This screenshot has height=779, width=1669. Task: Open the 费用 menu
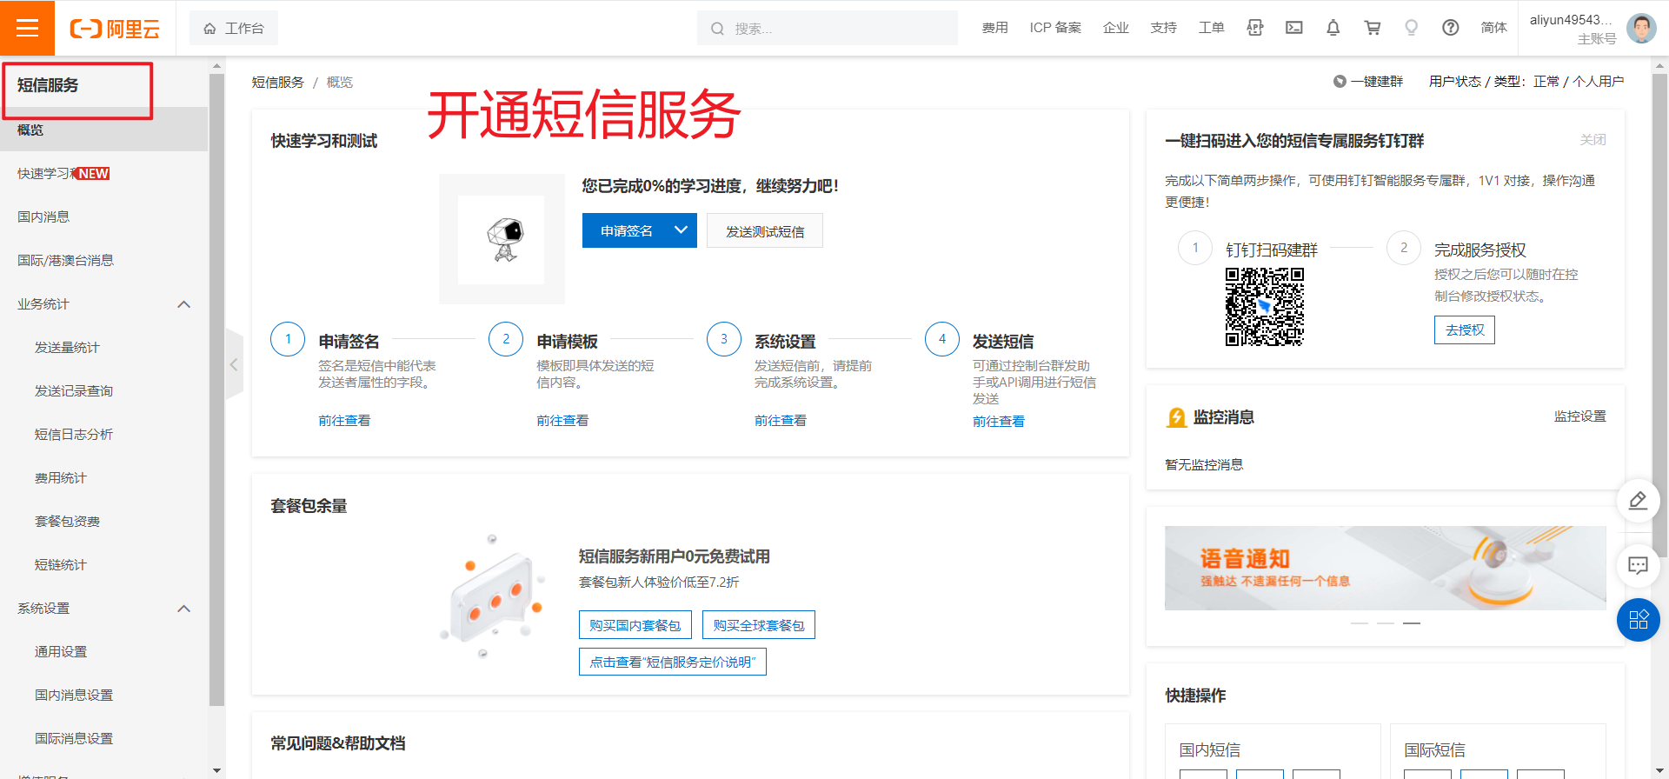tap(994, 28)
